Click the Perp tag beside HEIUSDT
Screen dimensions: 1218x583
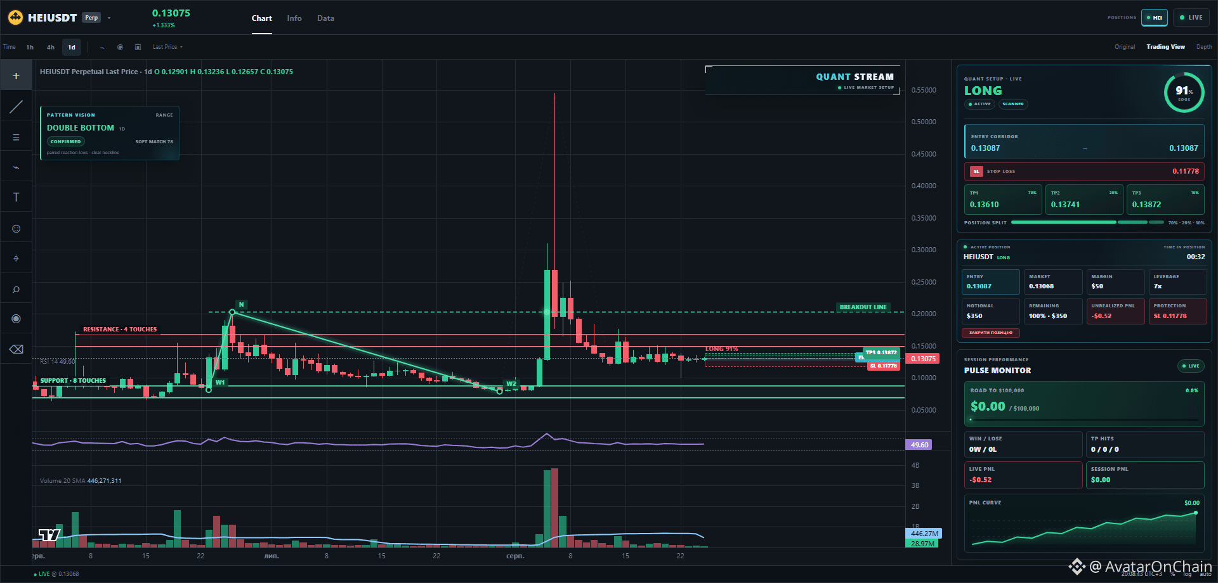tap(91, 18)
